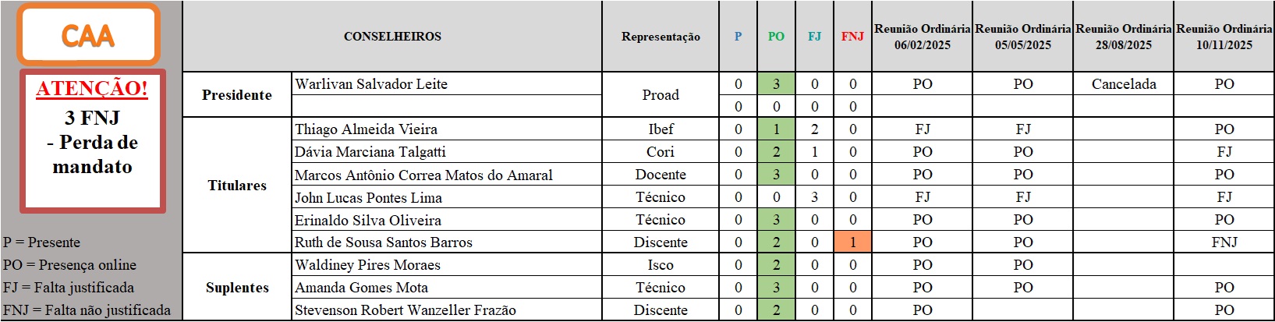Click the orange CAA logo box
The width and height of the screenshot is (1275, 322).
pos(88,35)
